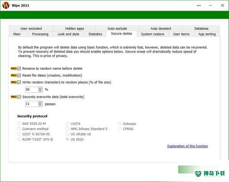This screenshot has height=182, width=229.
Task: Open App sorting tab
Action: [207, 34]
